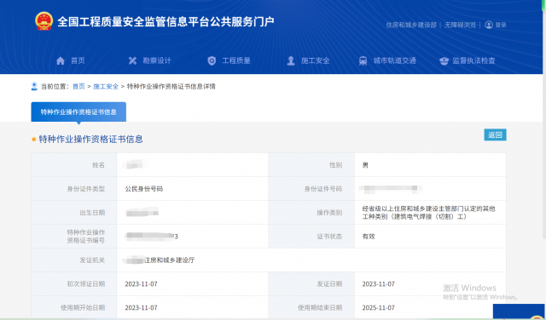Open the 施工安全 navigation menu
This screenshot has width=546, height=320.
(315, 60)
